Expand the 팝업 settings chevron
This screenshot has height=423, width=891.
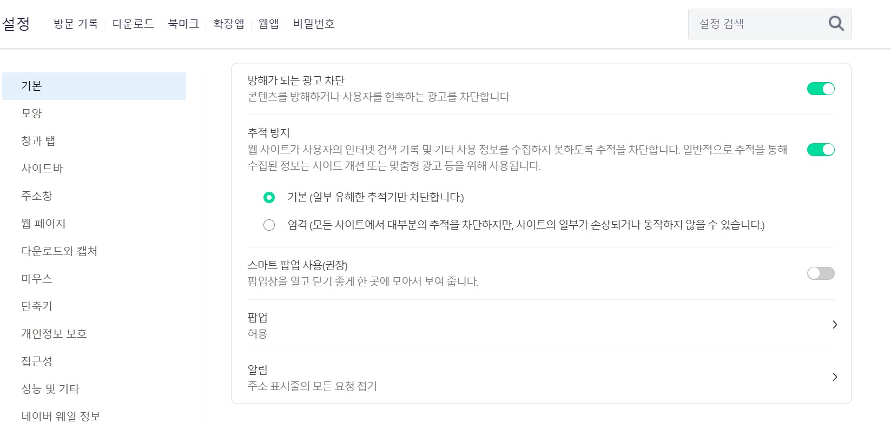click(x=835, y=325)
